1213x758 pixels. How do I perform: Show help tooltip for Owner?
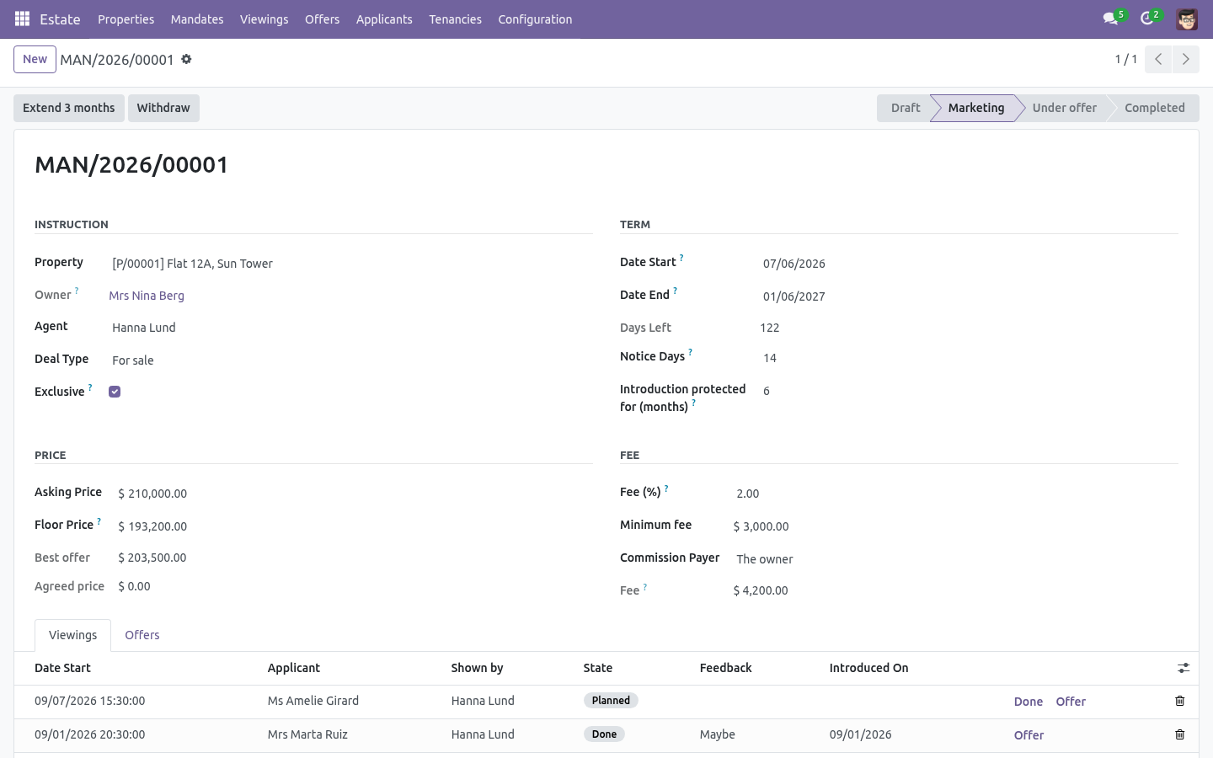[x=77, y=291]
